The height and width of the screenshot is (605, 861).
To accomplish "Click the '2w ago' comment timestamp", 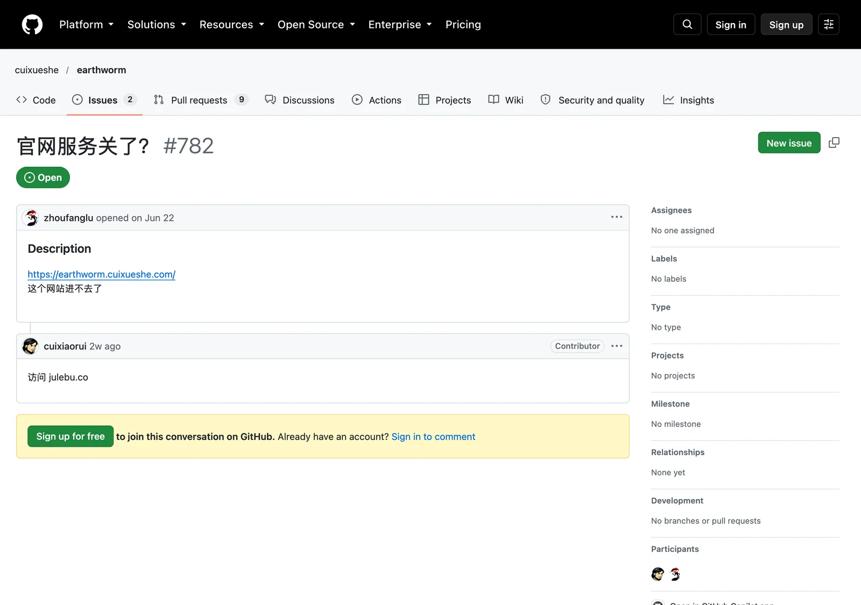I will (105, 346).
